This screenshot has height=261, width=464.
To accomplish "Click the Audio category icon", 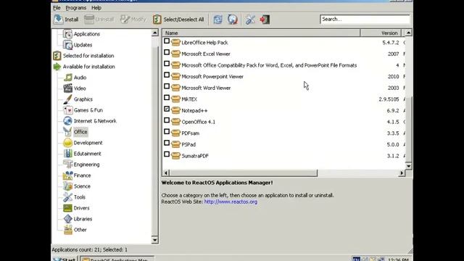I will (68, 78).
